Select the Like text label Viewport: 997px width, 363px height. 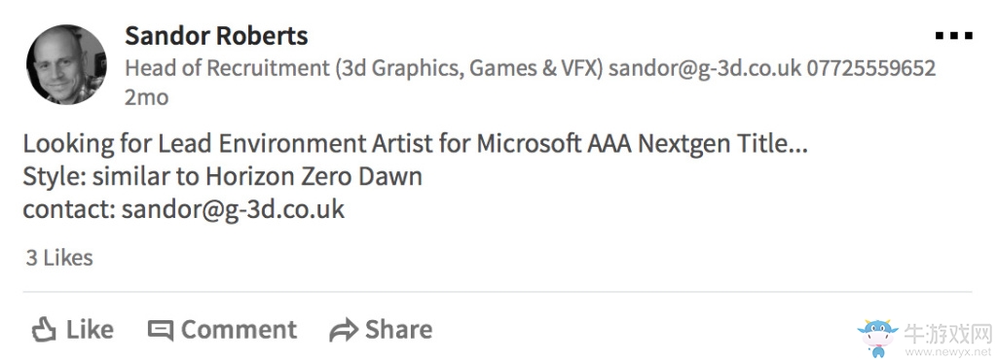(90, 329)
